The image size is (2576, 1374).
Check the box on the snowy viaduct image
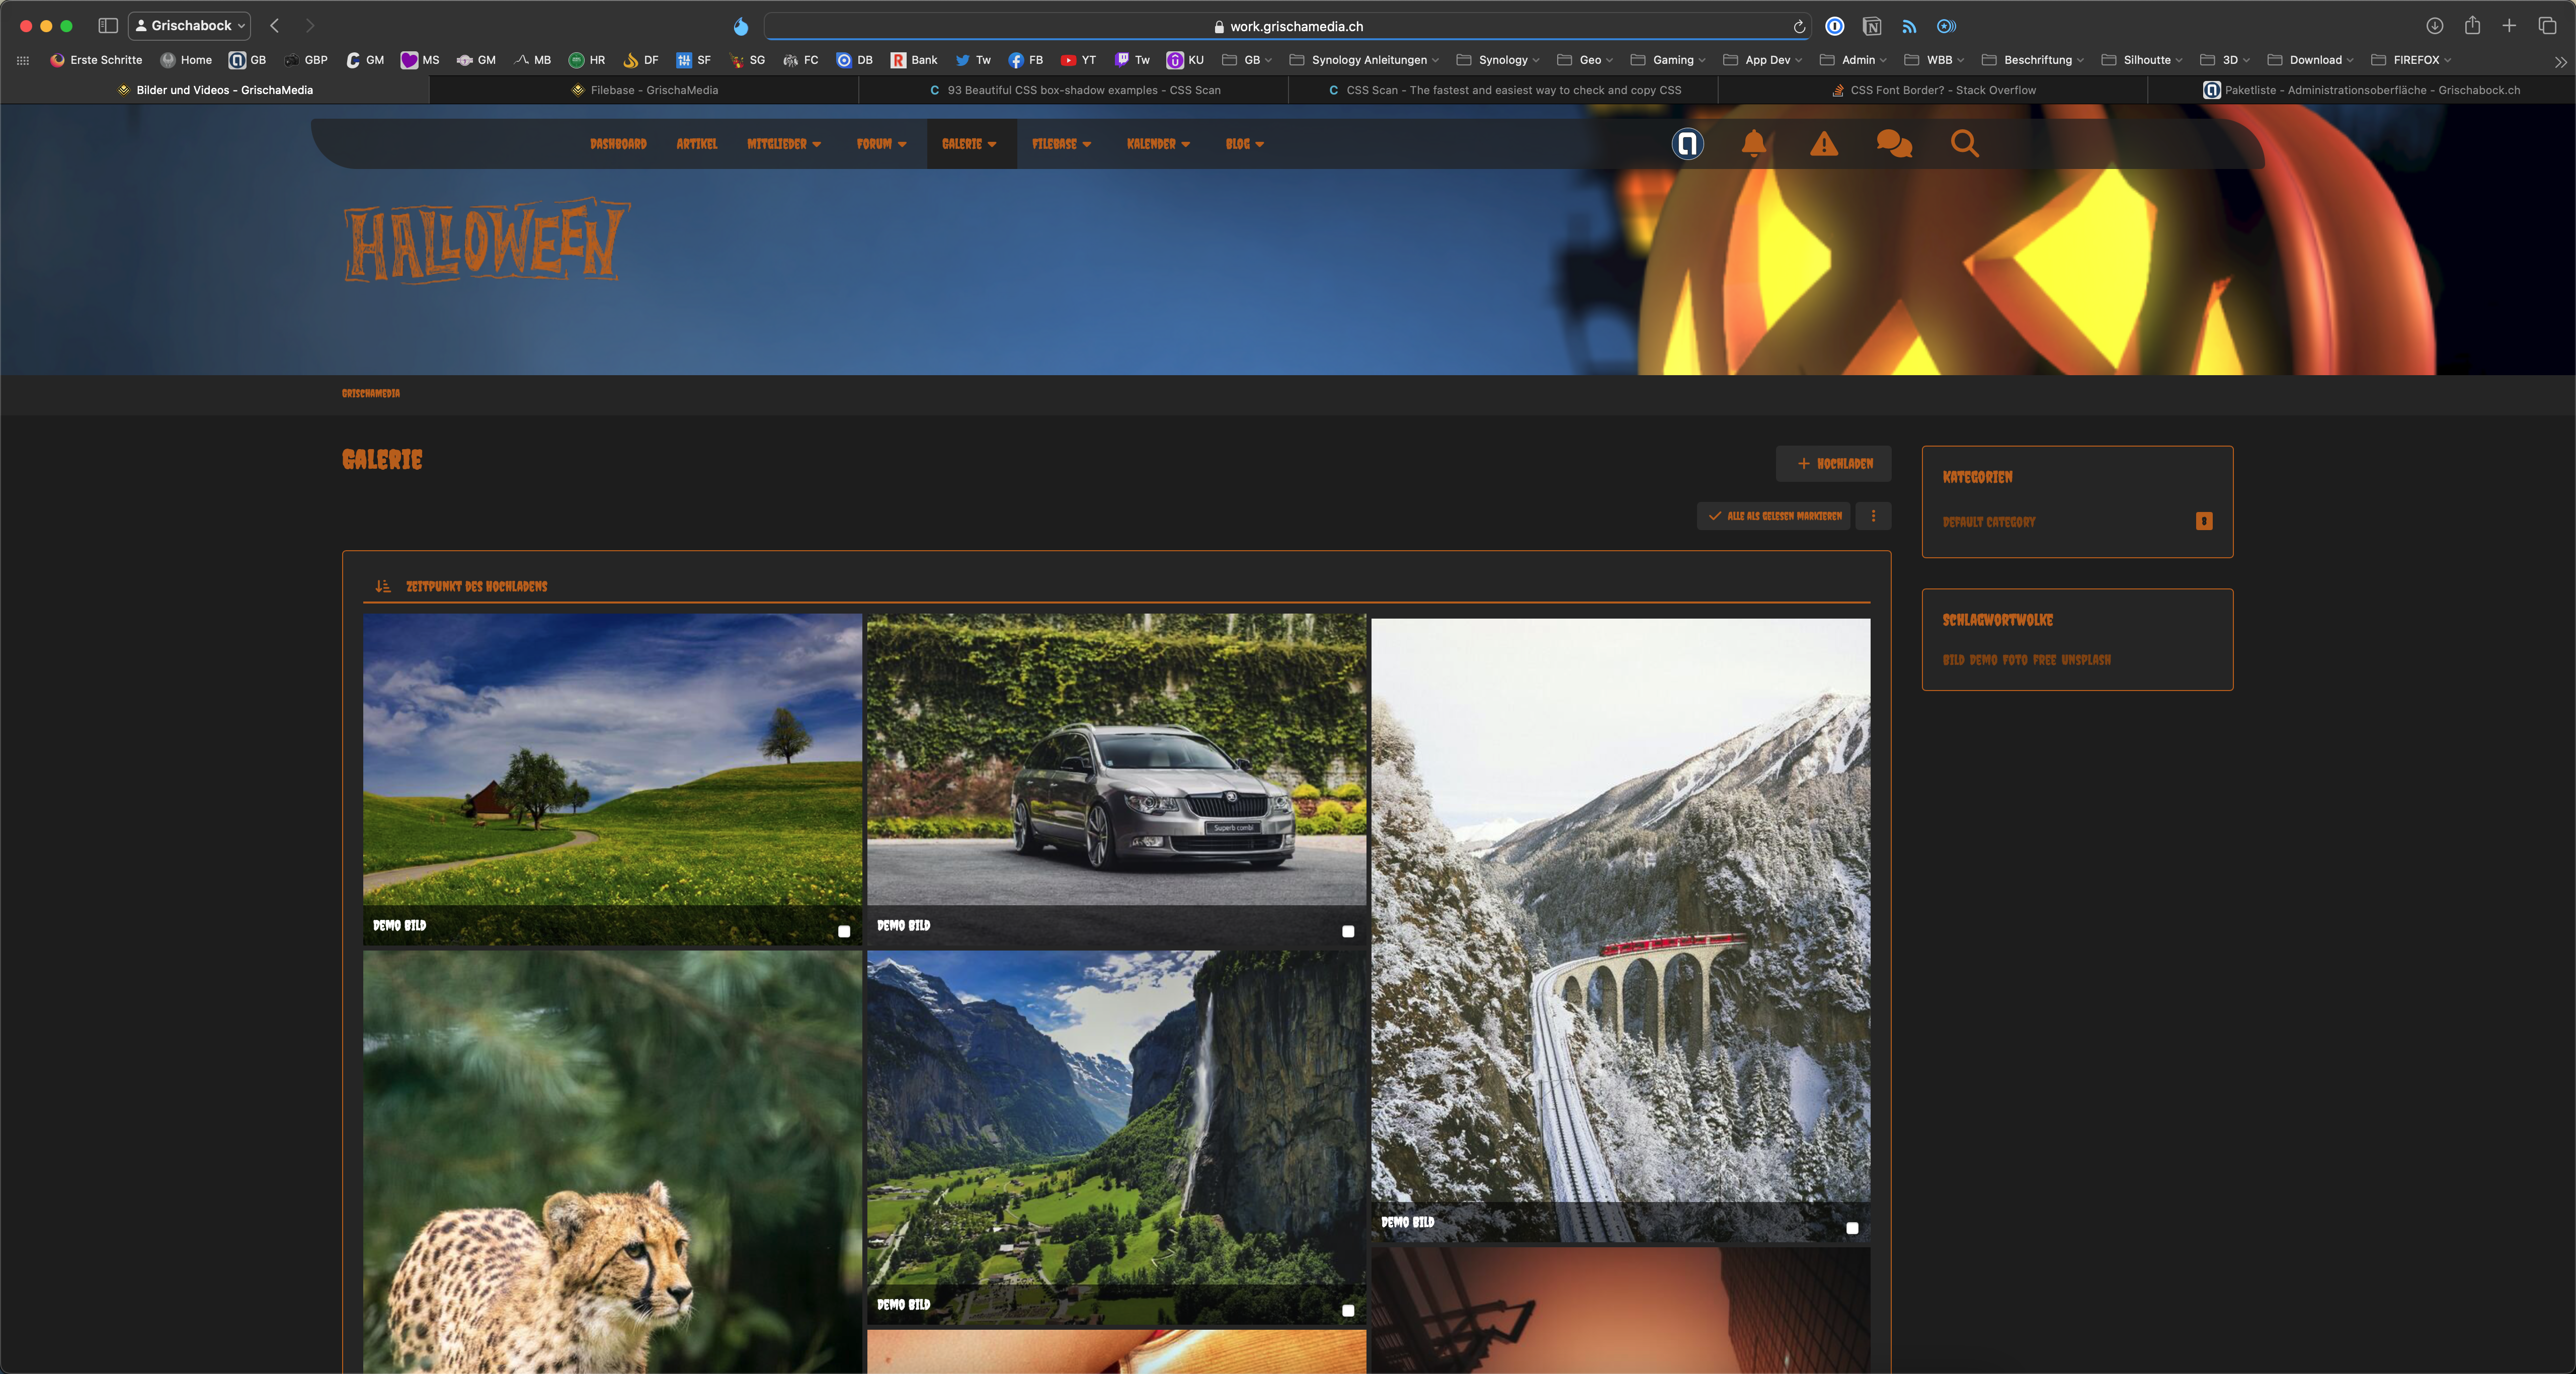click(x=1852, y=1228)
